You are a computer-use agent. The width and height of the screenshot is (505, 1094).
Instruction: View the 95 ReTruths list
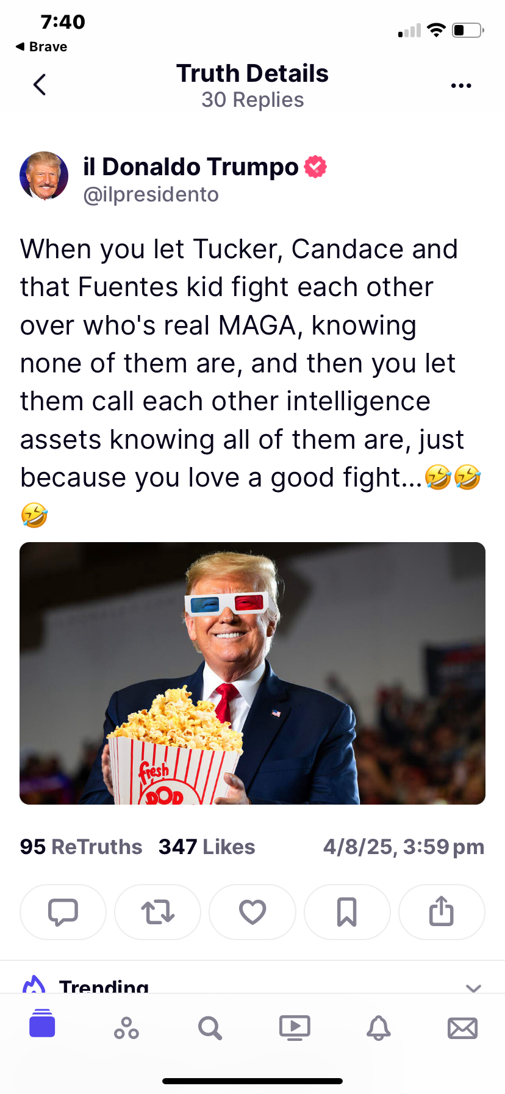81,847
